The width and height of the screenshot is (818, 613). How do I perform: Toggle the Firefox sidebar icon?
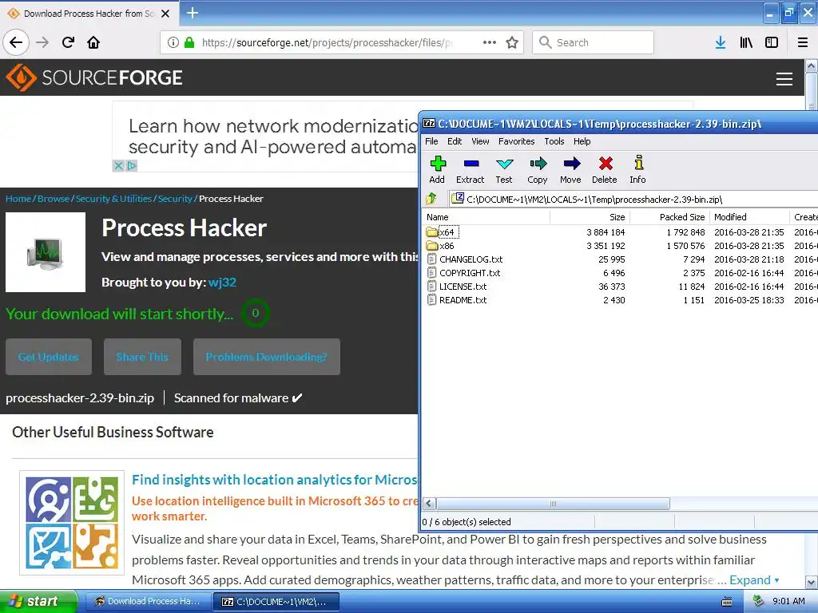pyautogui.click(x=772, y=42)
